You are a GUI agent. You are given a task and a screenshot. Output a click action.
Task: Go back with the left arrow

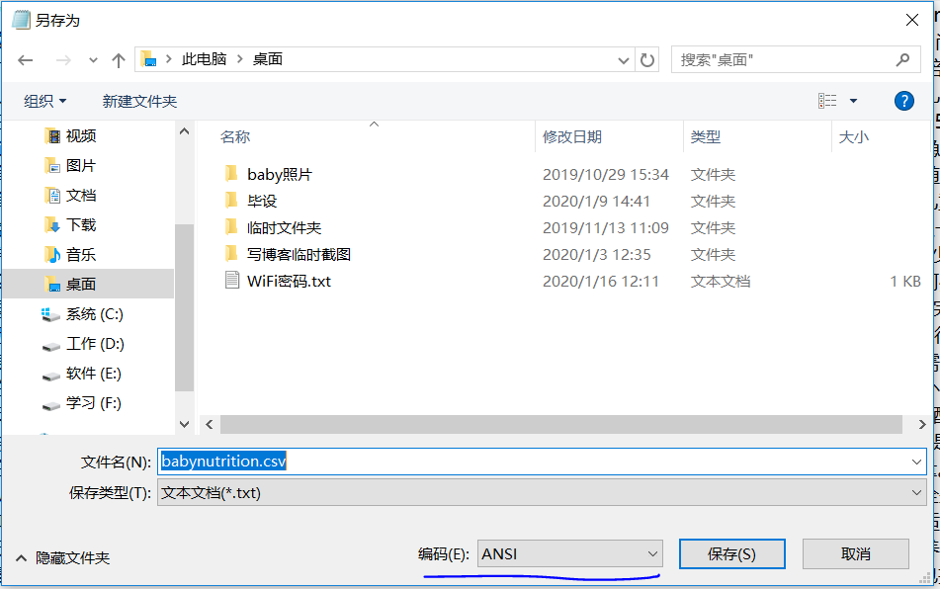point(25,60)
